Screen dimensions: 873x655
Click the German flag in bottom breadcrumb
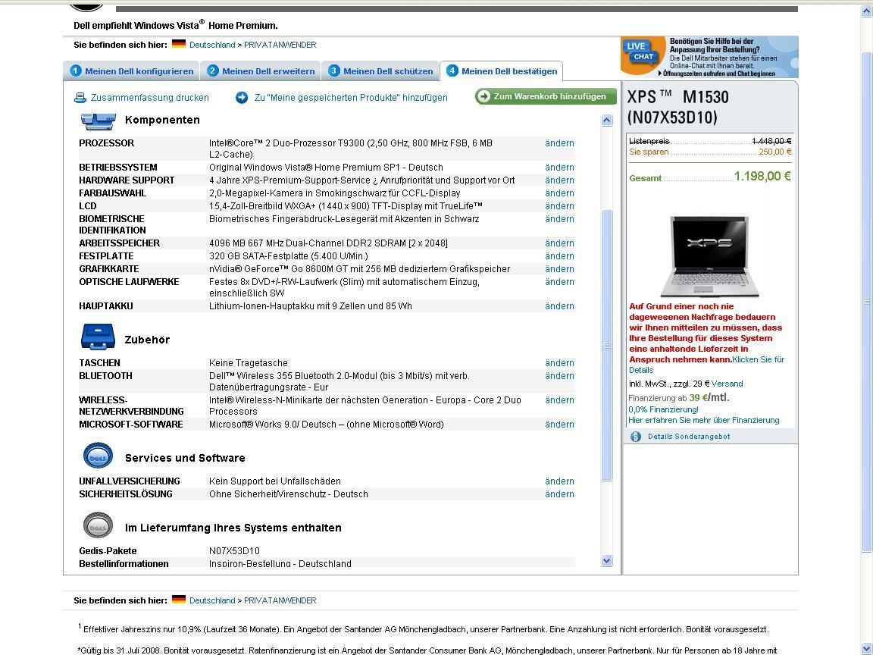tap(179, 600)
